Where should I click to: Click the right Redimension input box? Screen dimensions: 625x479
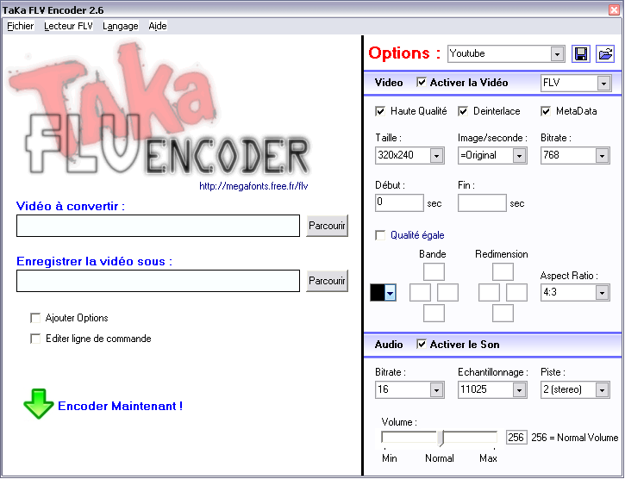click(x=516, y=293)
